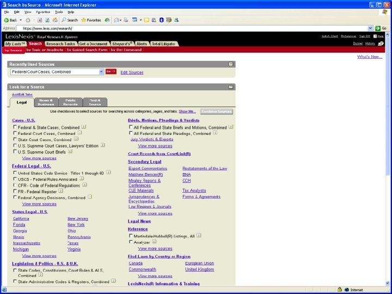Image resolution: width=392 pixels, height=294 pixels.
Task: Expand the address bar dropdown arrow
Action: tap(370, 28)
